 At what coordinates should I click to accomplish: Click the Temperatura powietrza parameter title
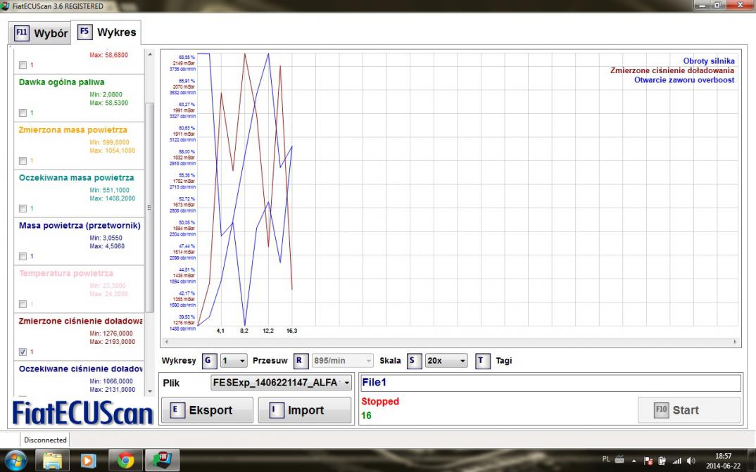click(x=66, y=273)
